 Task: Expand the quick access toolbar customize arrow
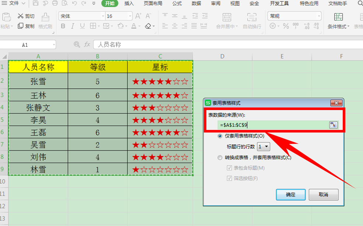(x=94, y=3)
